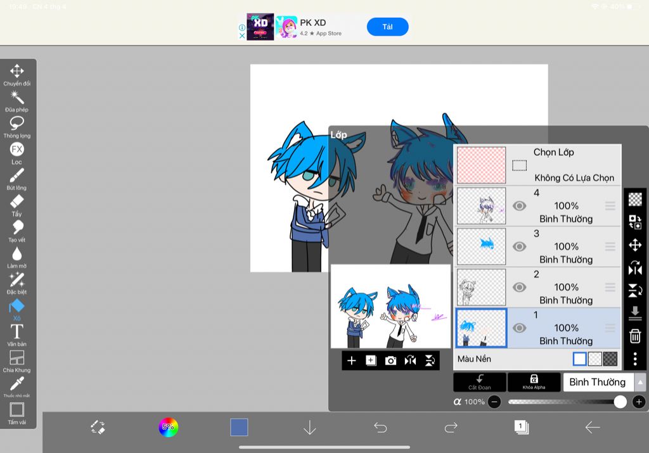The image size is (649, 453).
Task: Tap the redo arrow in bottom bar
Action: (451, 427)
